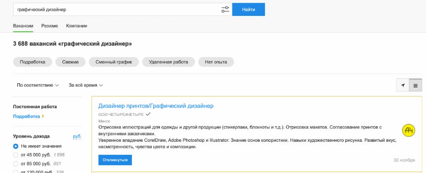Switch to the Вакансии tab
The image size is (426, 173).
pyautogui.click(x=23, y=26)
